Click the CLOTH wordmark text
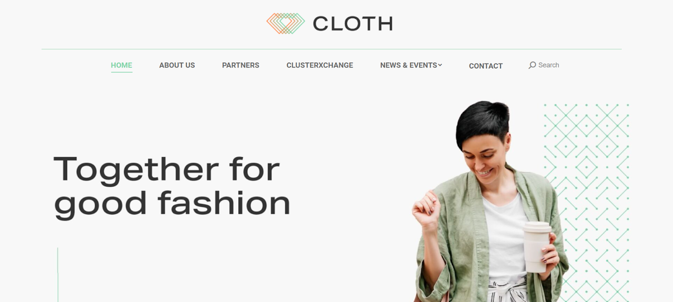Screen dimensions: 673x302 [x=353, y=24]
